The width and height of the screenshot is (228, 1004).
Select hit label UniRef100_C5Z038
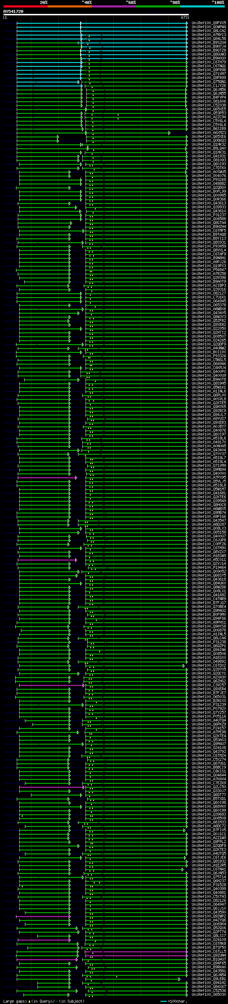(x=209, y=105)
